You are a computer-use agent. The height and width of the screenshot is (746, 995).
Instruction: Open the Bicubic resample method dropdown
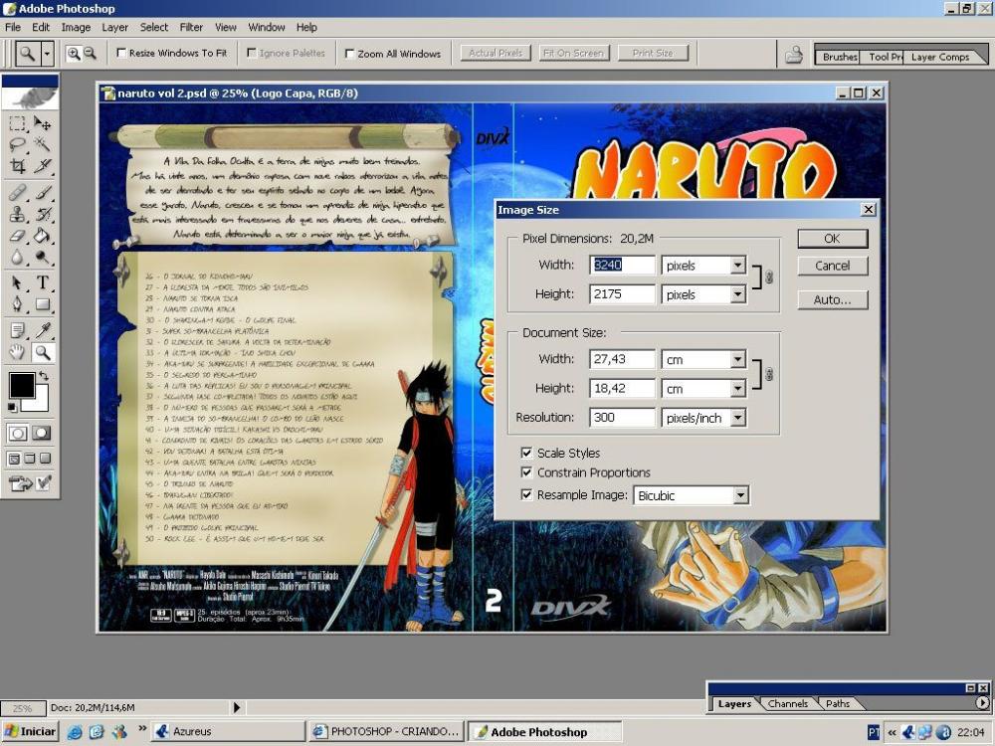coord(739,495)
